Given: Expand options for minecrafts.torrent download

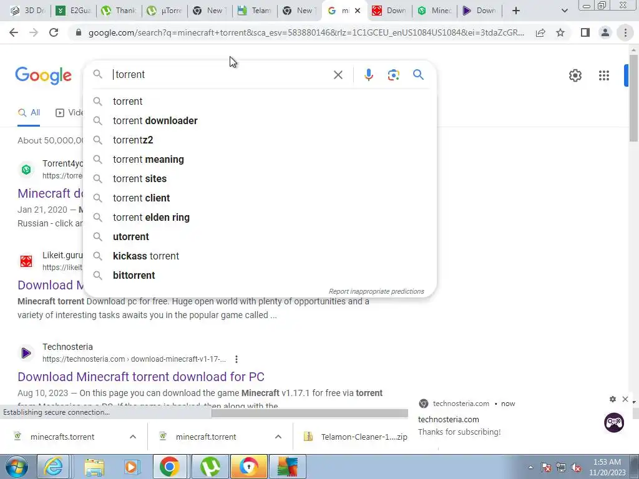Looking at the screenshot, I should coord(133,437).
